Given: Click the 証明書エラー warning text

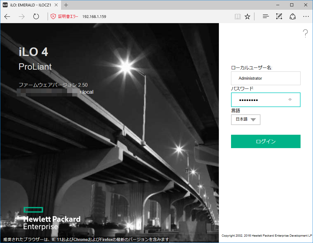Looking at the screenshot, I should pyautogui.click(x=68, y=17).
